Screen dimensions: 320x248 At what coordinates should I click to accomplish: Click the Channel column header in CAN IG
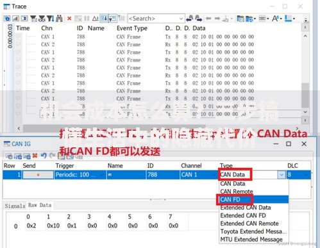pos(191,166)
